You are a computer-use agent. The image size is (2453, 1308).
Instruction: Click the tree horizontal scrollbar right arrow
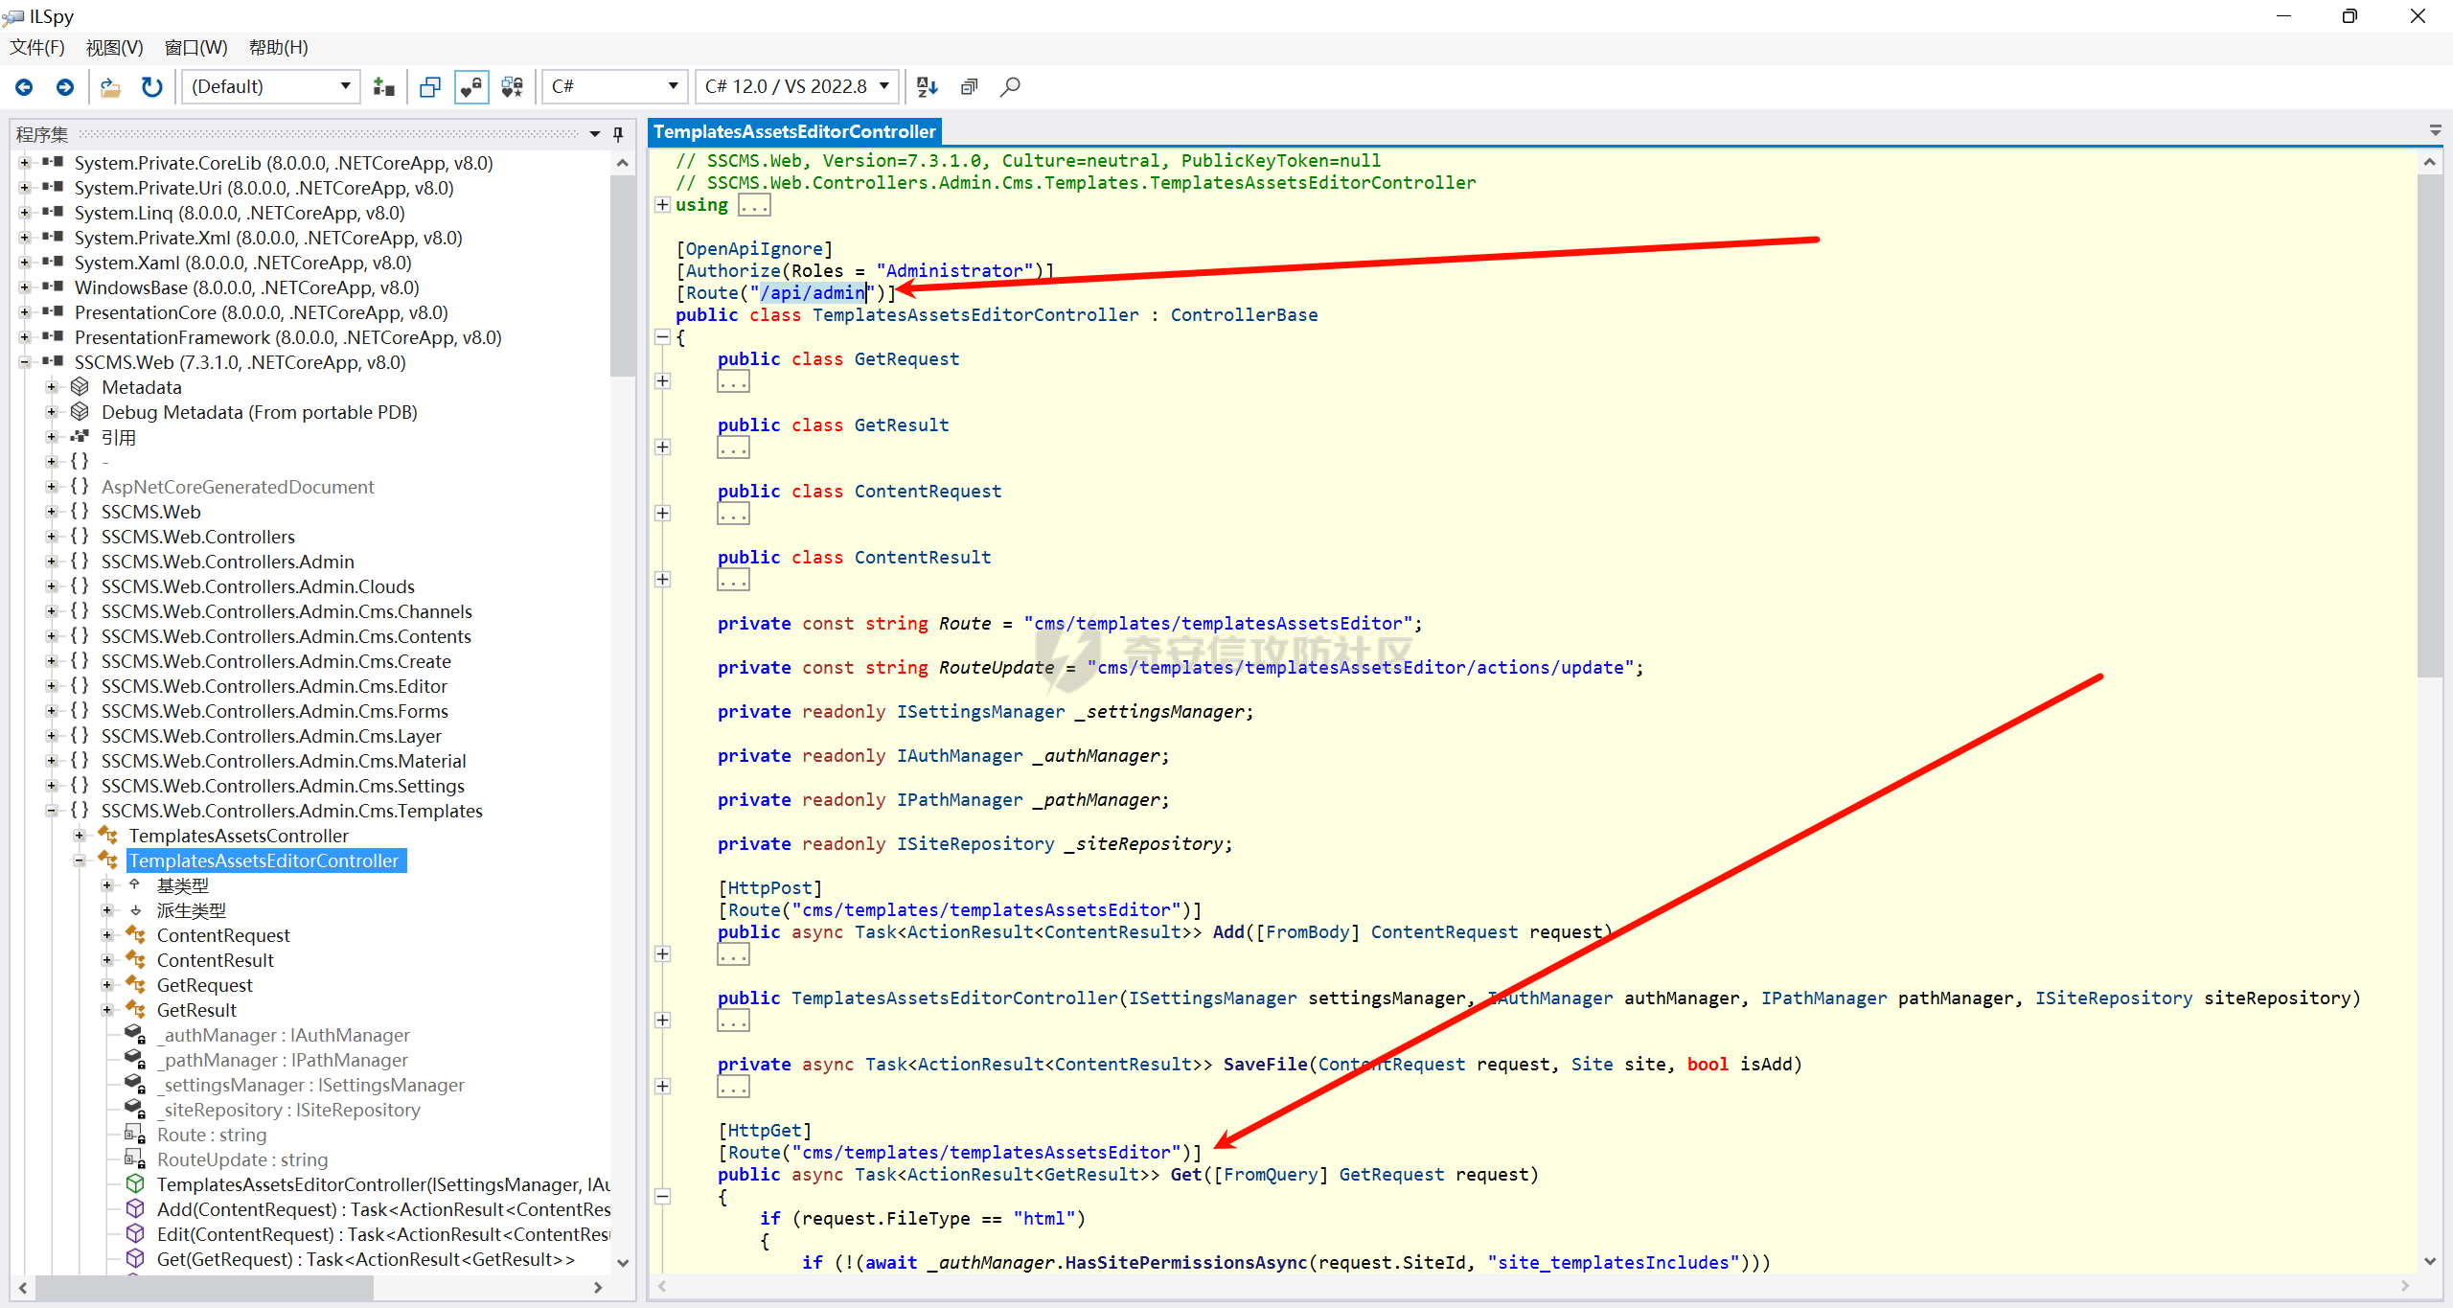click(597, 1288)
